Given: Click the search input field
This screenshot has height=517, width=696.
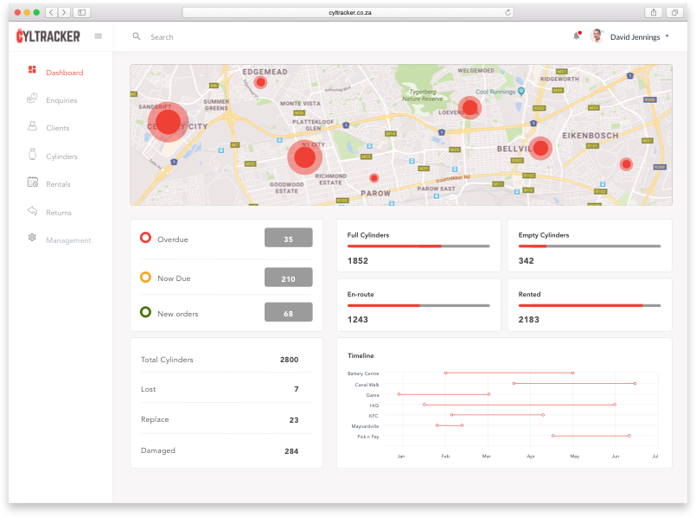Looking at the screenshot, I should point(259,37).
